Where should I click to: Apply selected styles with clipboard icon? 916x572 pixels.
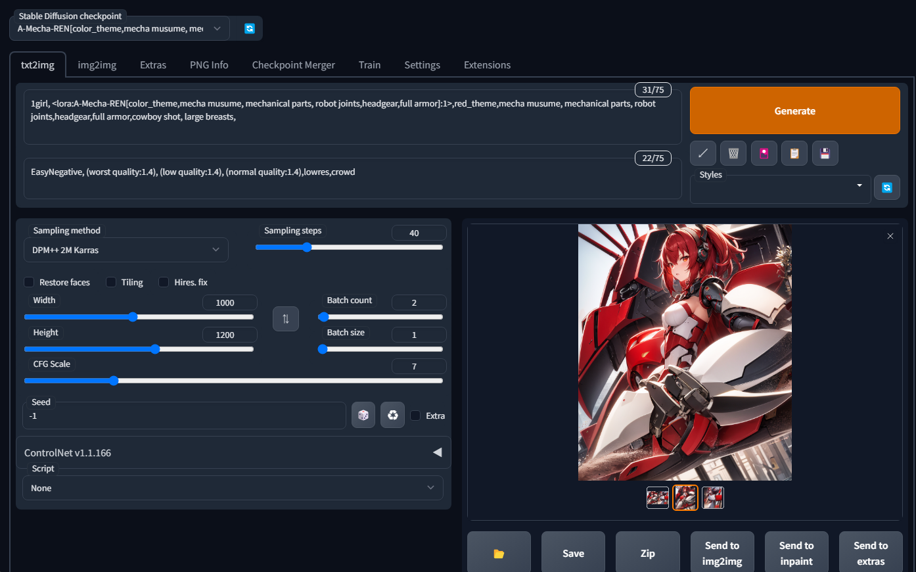point(794,153)
